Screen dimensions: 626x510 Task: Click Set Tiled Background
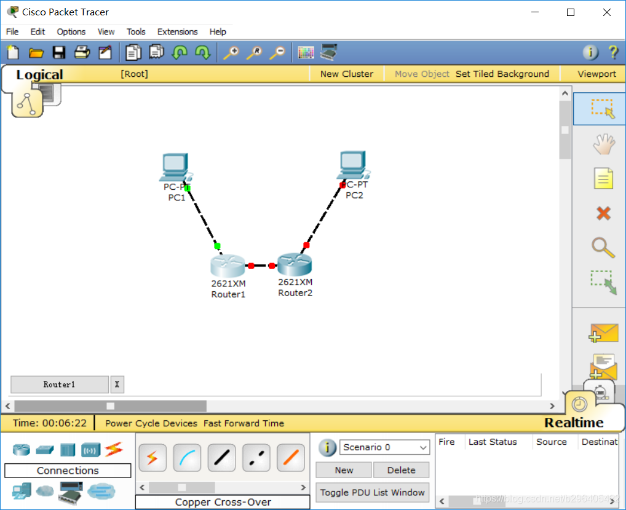(x=502, y=74)
